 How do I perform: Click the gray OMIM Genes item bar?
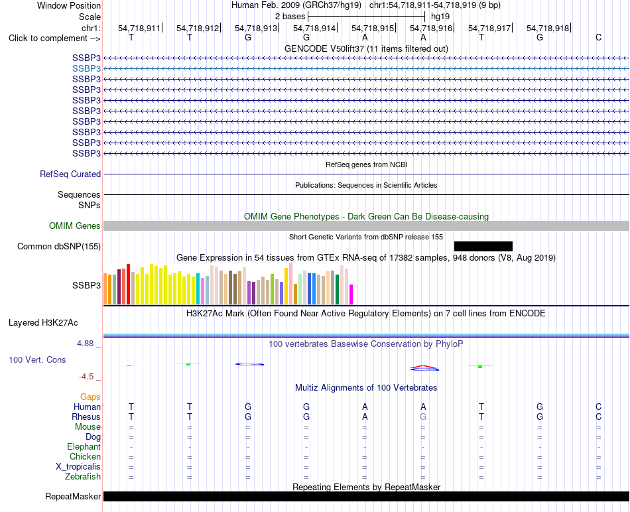[x=366, y=226]
